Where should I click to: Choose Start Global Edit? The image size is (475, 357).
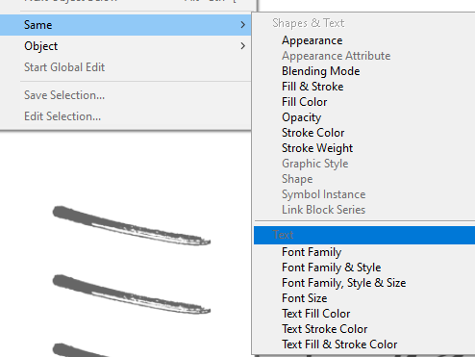(x=64, y=67)
